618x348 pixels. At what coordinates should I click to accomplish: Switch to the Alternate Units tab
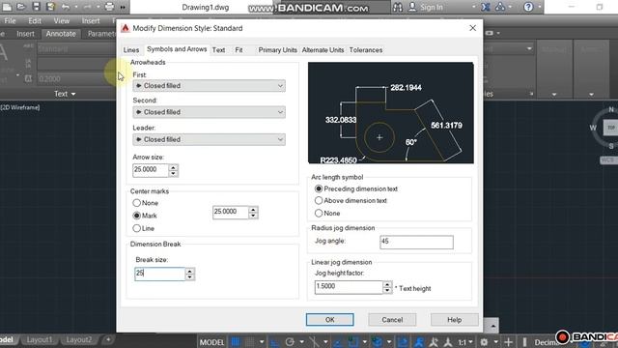(x=323, y=50)
